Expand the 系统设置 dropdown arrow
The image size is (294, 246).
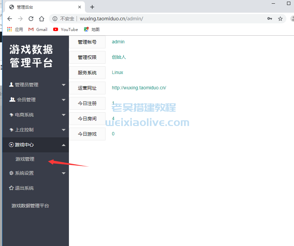click(63, 173)
